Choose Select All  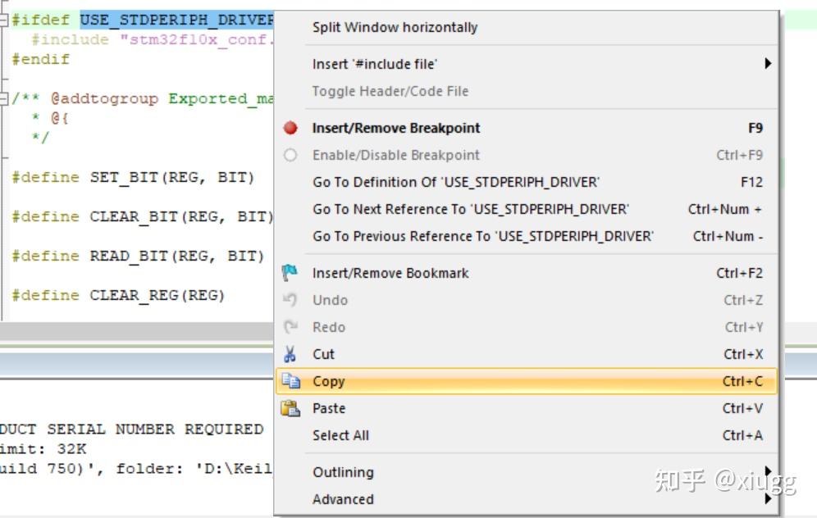(x=527, y=436)
